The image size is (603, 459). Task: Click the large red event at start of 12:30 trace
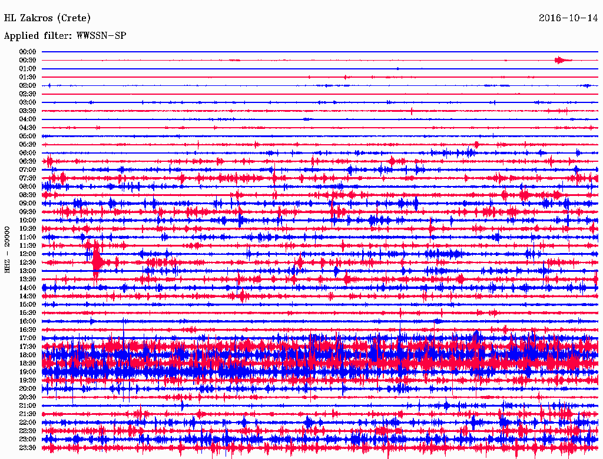(x=97, y=262)
